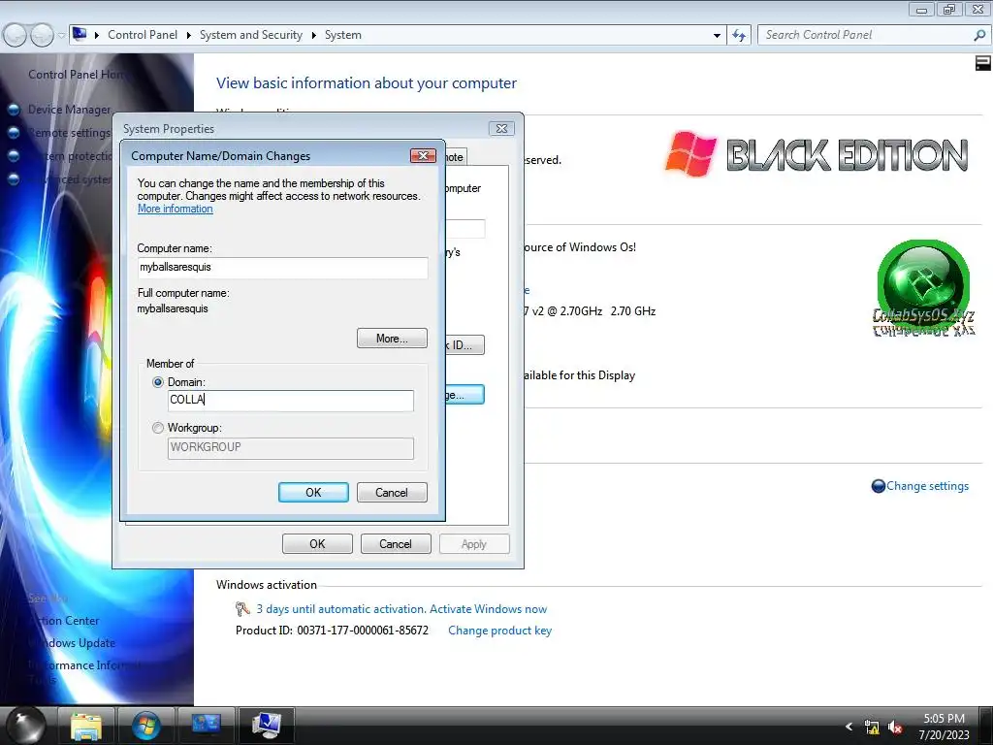Click the Control Panel taskbar icon
The height and width of the screenshot is (745, 993).
coord(206,726)
